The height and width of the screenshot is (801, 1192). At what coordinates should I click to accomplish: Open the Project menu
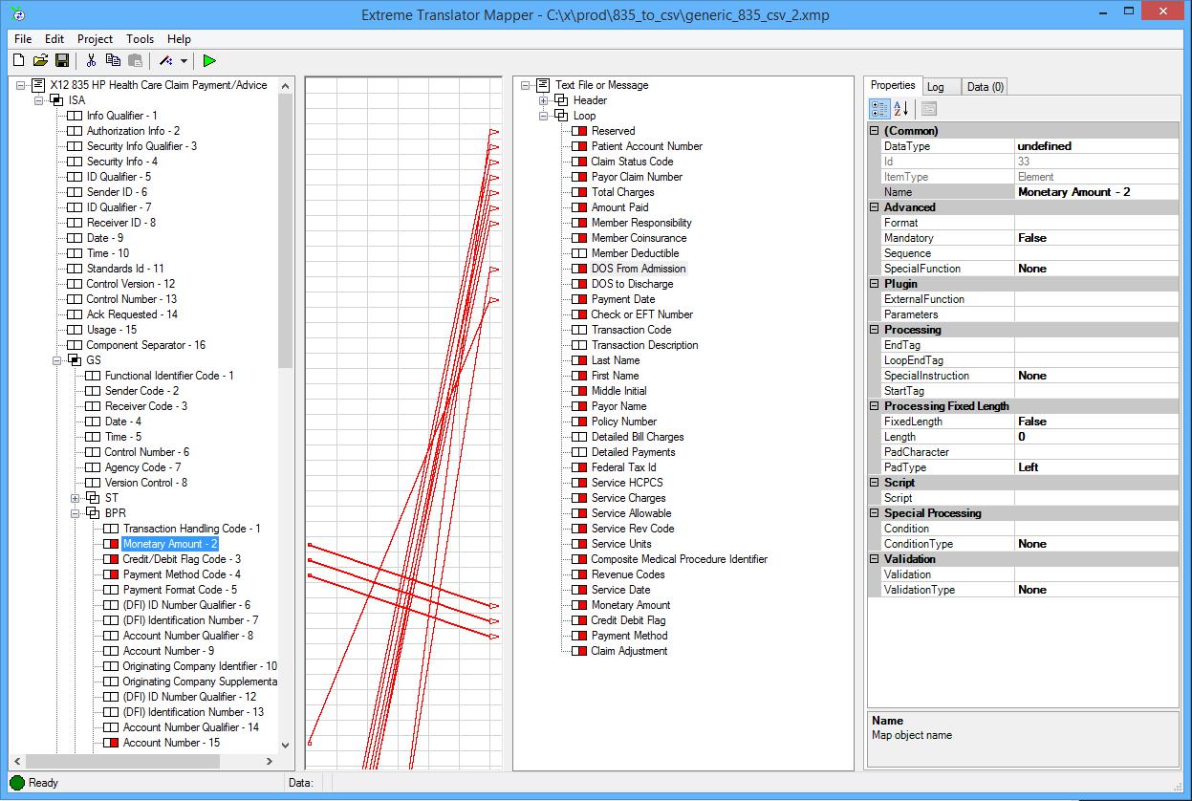tap(95, 39)
